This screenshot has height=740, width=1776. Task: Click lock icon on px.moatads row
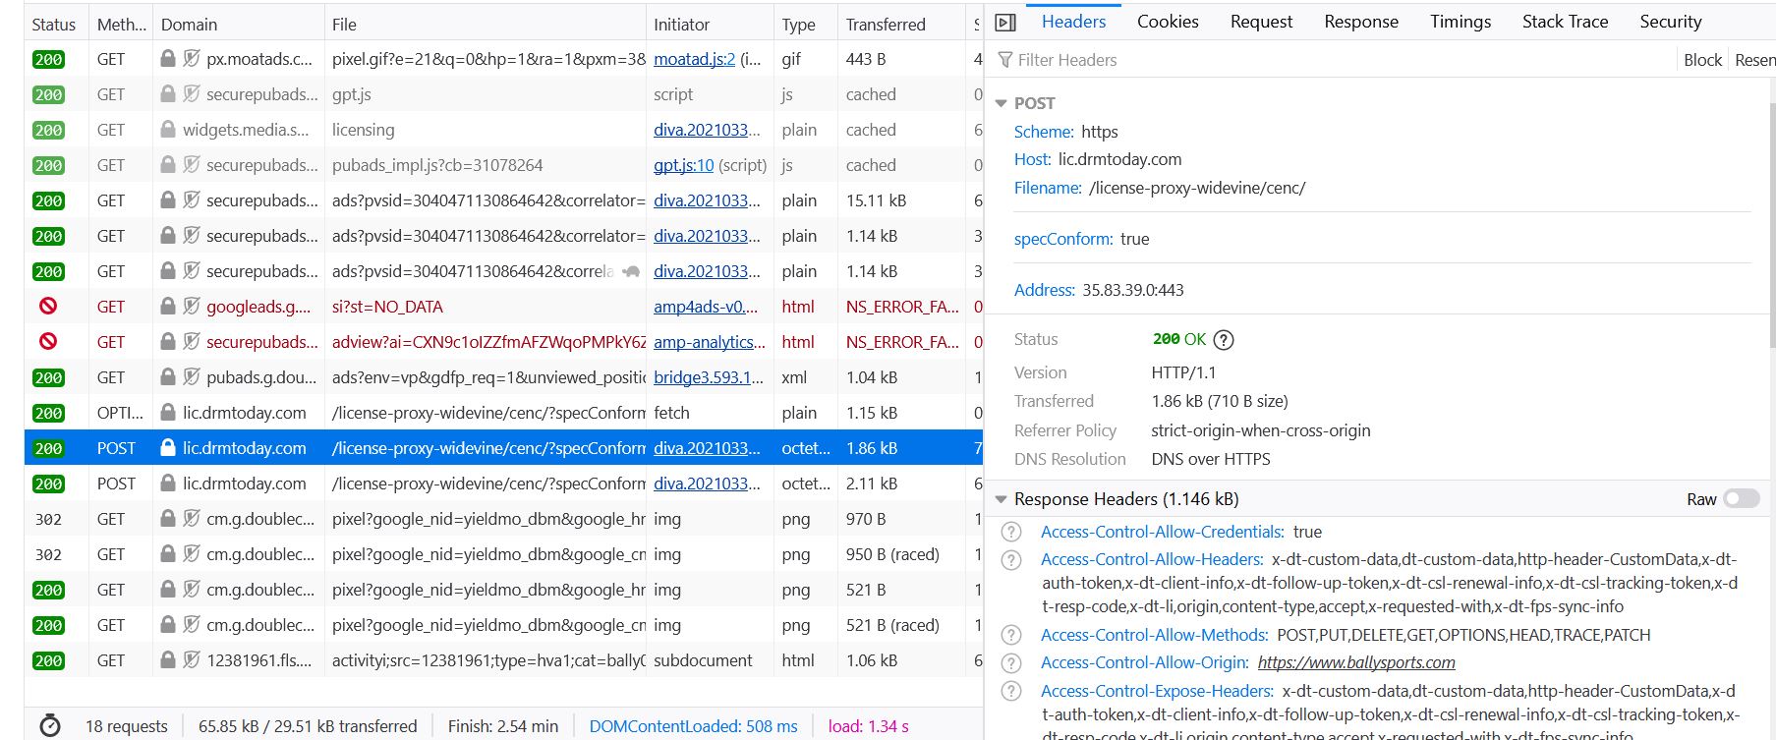click(168, 59)
